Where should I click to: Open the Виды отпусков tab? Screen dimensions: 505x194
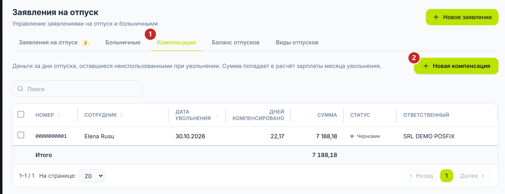pyautogui.click(x=297, y=43)
